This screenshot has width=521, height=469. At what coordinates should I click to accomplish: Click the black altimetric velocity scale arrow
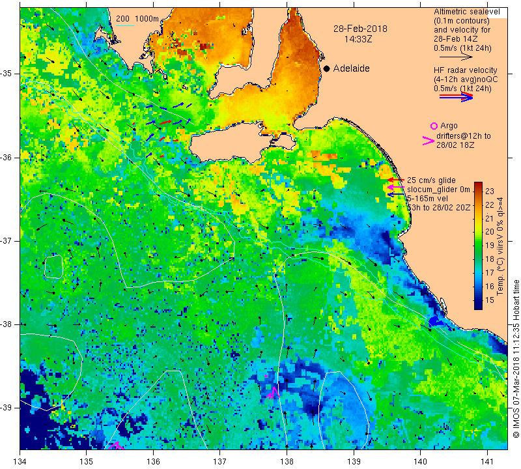[456, 57]
